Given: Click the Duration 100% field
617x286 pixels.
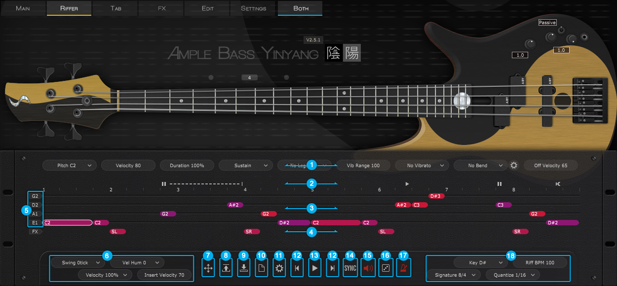Looking at the screenshot, I should [187, 166].
